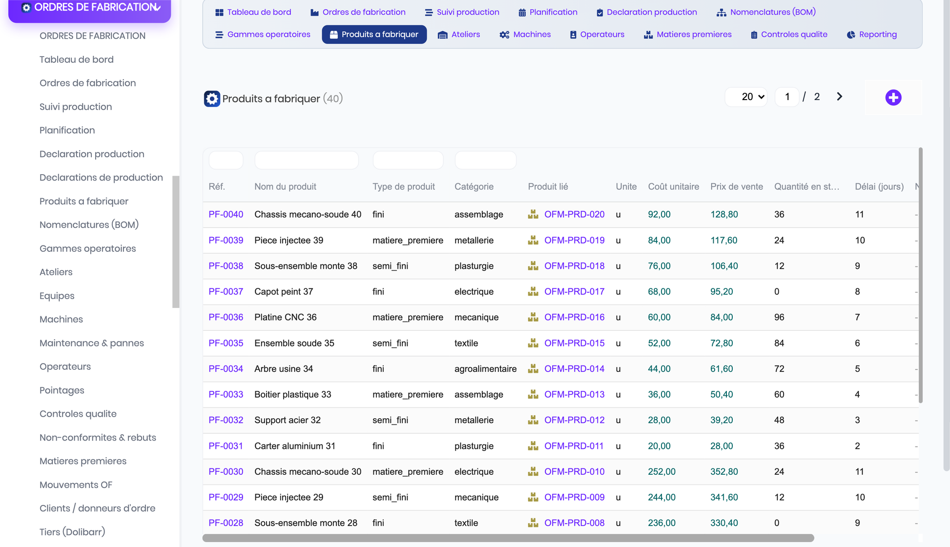Open the rows-per-page dropdown showing 20
This screenshot has width=950, height=547.
click(x=746, y=97)
